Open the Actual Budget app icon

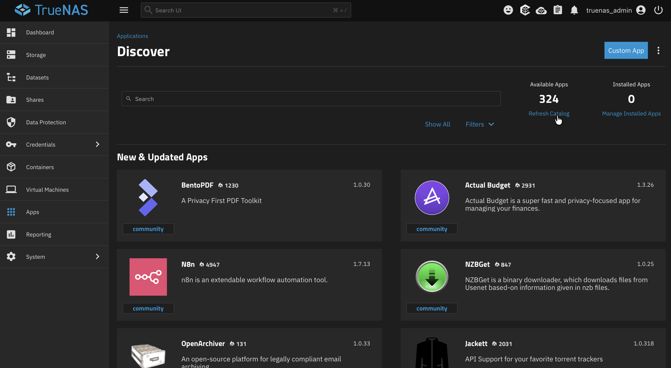pyautogui.click(x=431, y=197)
